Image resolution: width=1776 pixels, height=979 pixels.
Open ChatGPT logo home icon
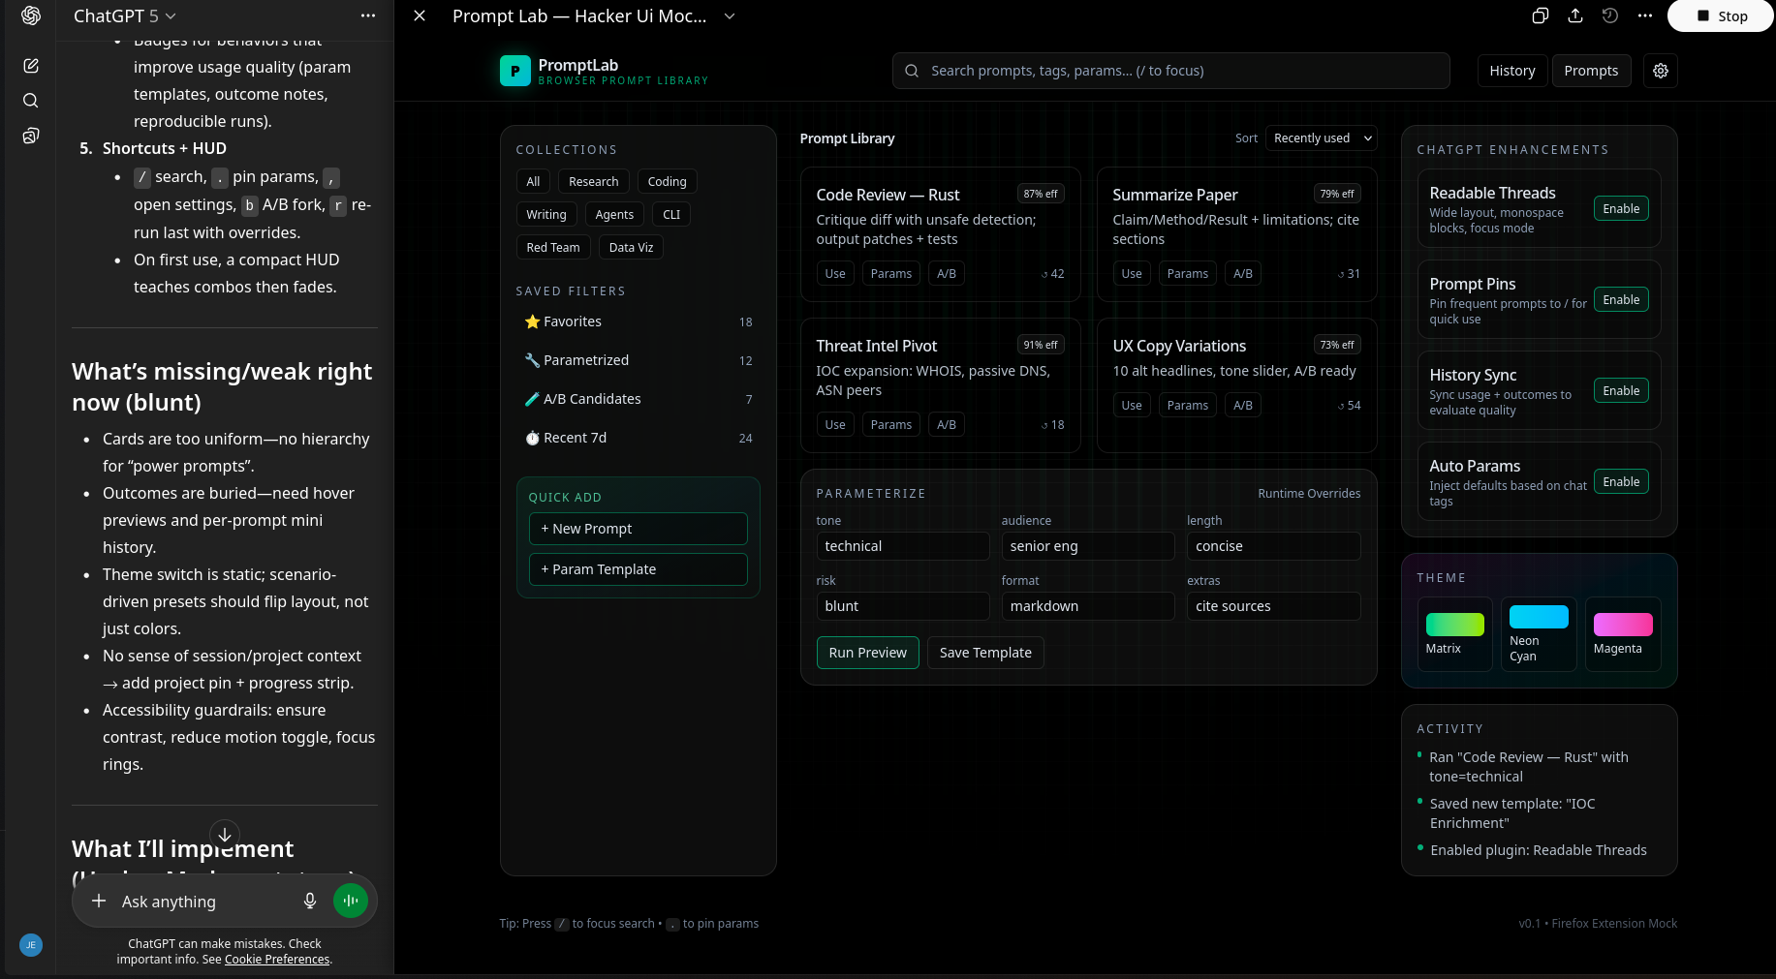pyautogui.click(x=31, y=15)
